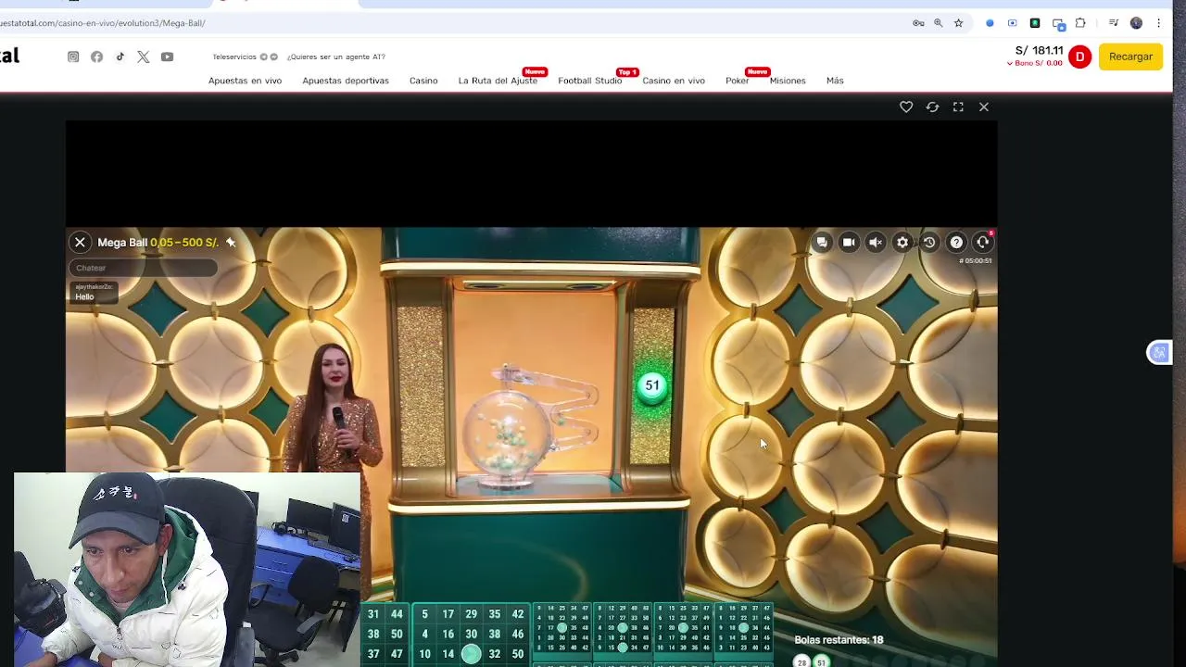The height and width of the screenshot is (667, 1186).
Task: Open the Chrome profile avatar
Action: pos(1136,23)
